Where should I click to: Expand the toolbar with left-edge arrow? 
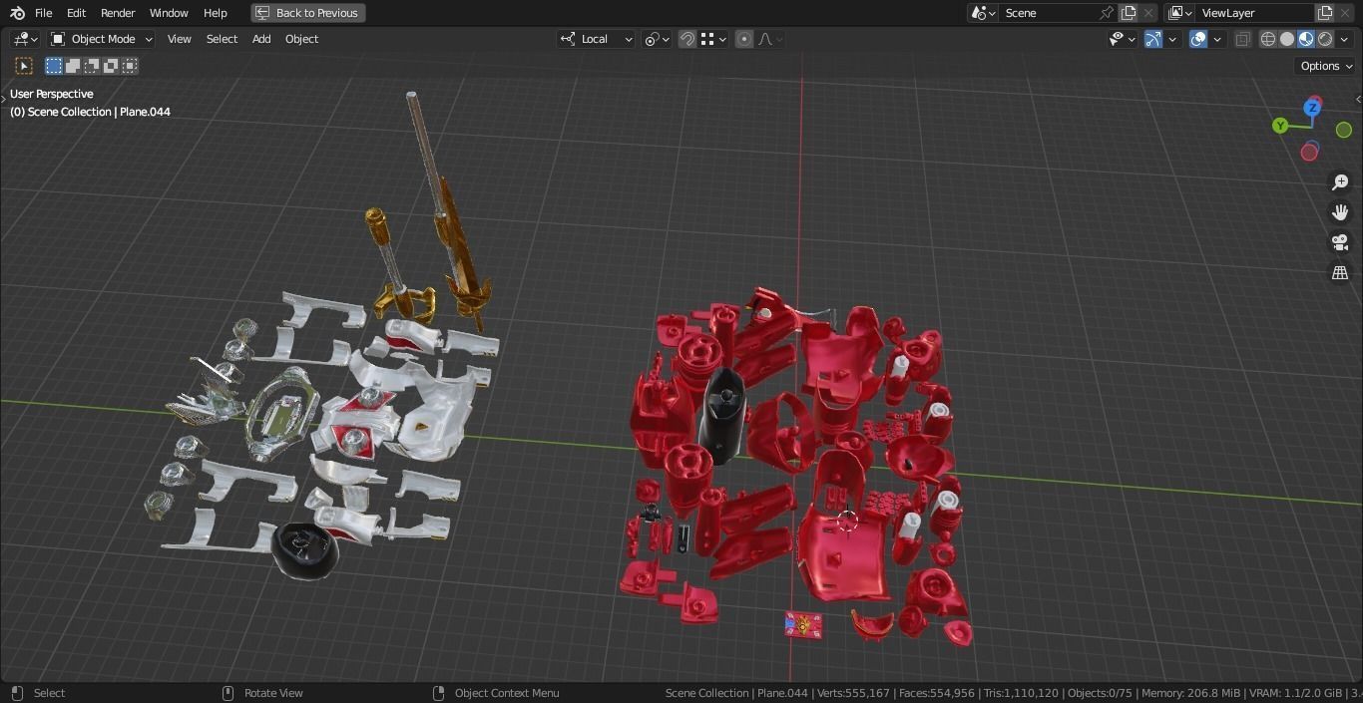(4, 99)
